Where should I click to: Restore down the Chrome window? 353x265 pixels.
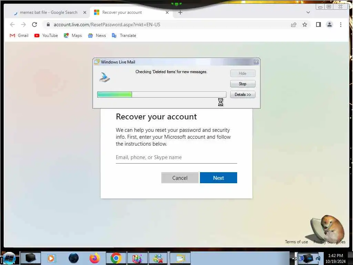point(329,7)
